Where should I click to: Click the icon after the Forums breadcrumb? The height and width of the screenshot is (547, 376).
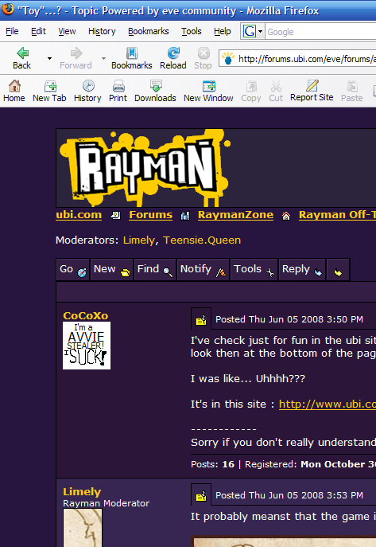tap(185, 216)
